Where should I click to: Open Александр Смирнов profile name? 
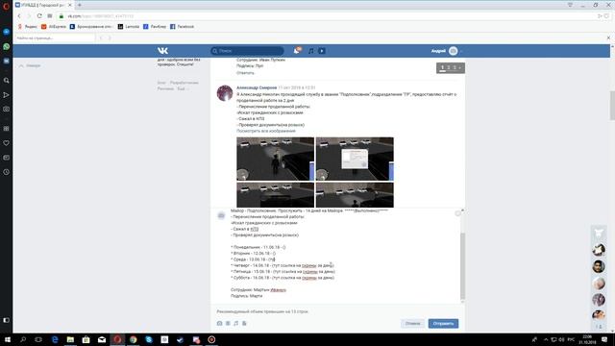pyautogui.click(x=257, y=87)
